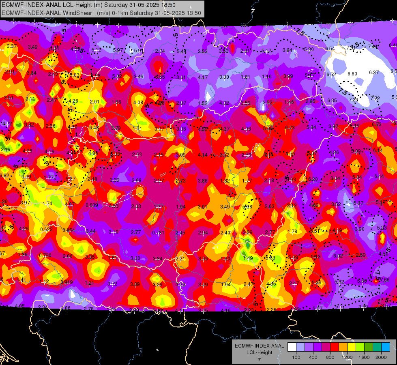
Task: Click the wind shear value 0.854
Action: pyautogui.click(x=69, y=230)
